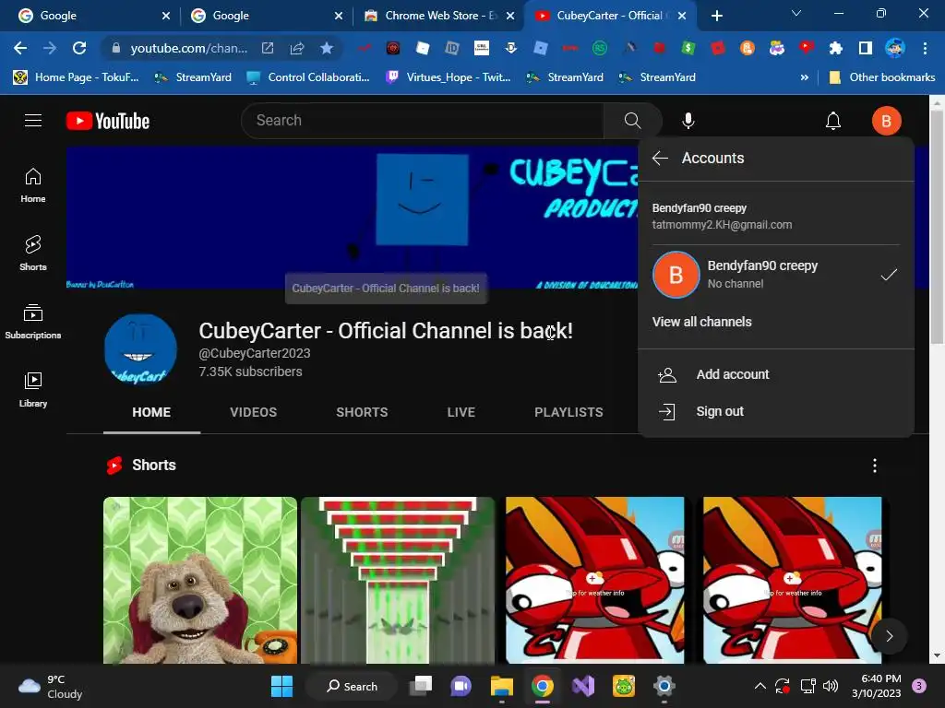Open the green staircase Shorts thumbnail
This screenshot has width=945, height=708.
pos(398,580)
